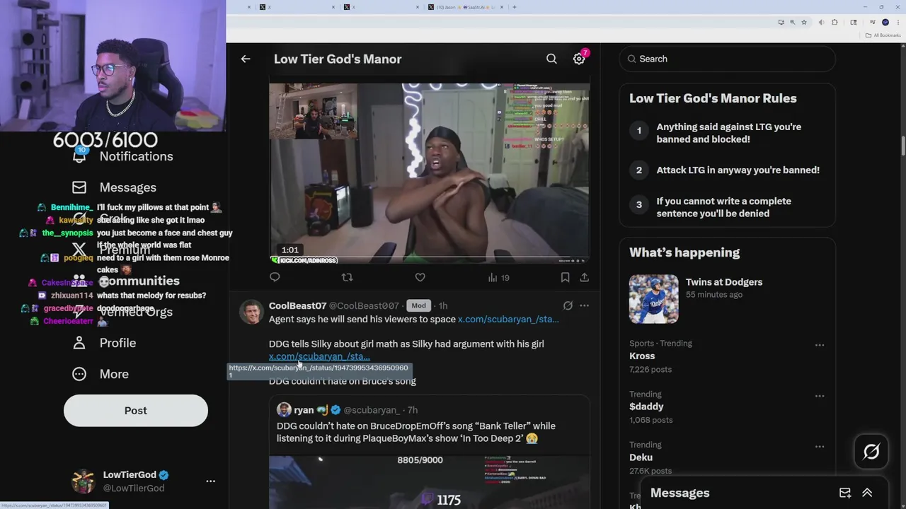906x509 pixels.
Task: Open Twins at Dodgers thumbnail
Action: 653,299
